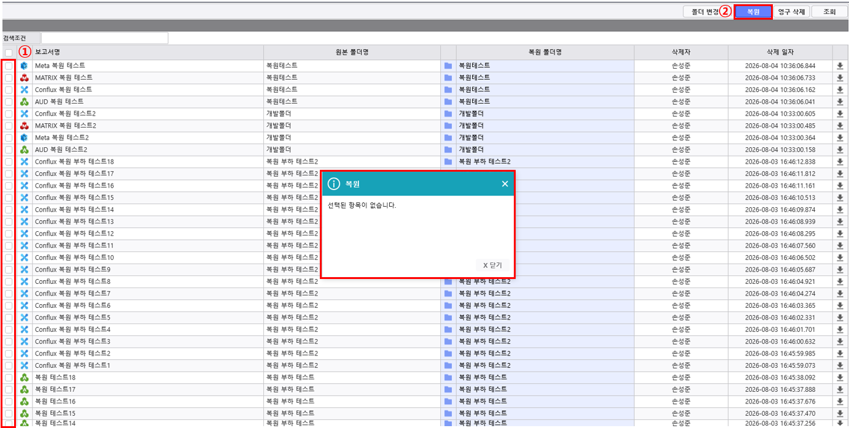849x428 pixels.
Task: Download the Conflux 복원 부하 테스트9 report
Action: click(840, 270)
